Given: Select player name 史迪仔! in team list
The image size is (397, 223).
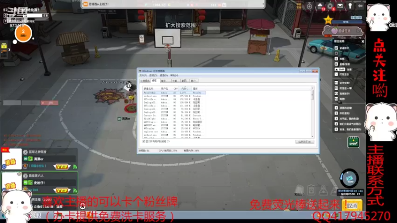Looking at the screenshot, I should pyautogui.click(x=40, y=183).
